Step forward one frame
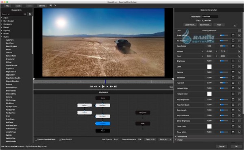 107,87
